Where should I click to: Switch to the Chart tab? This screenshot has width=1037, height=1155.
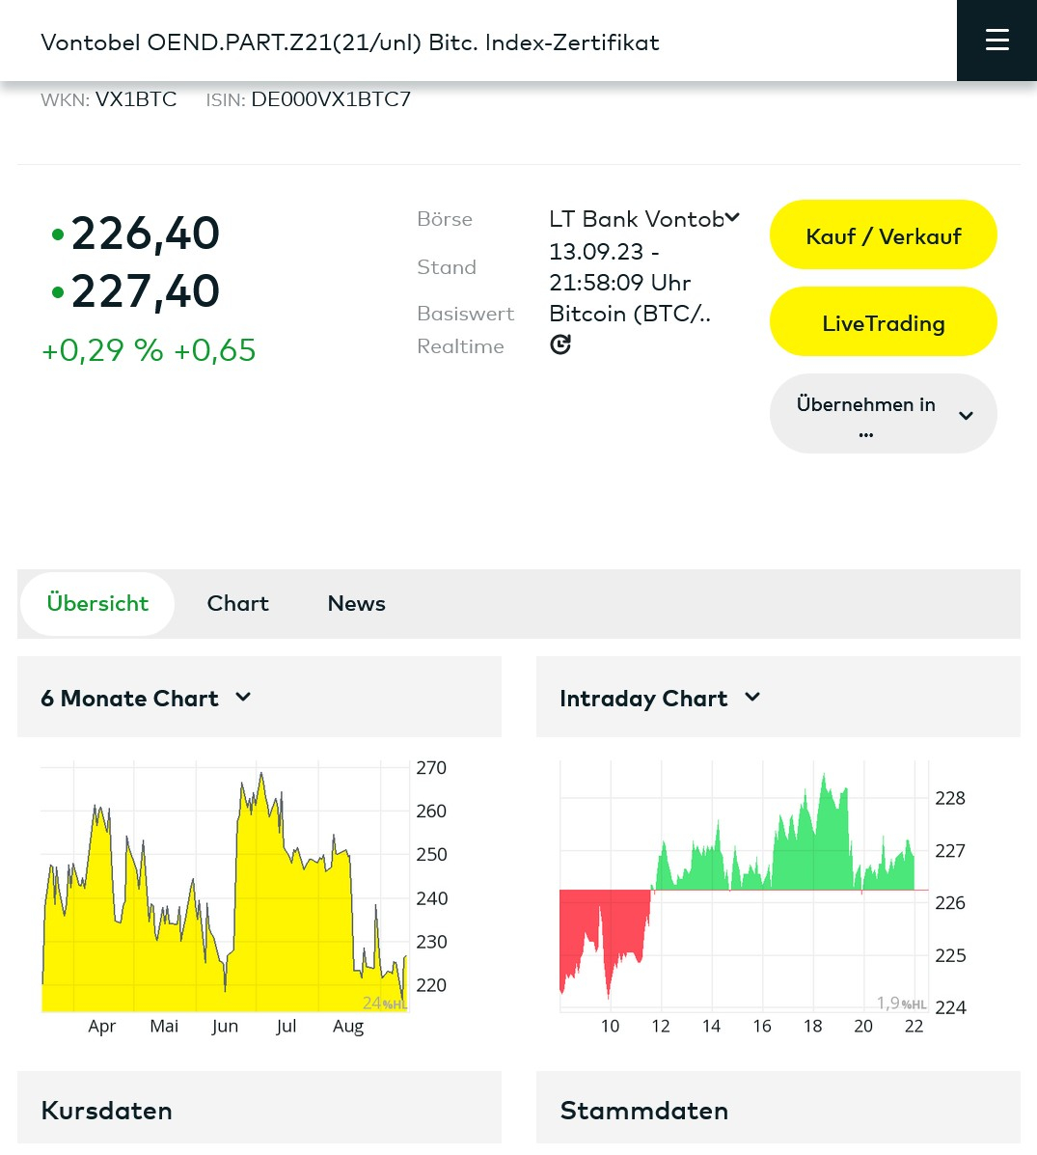coord(238,603)
